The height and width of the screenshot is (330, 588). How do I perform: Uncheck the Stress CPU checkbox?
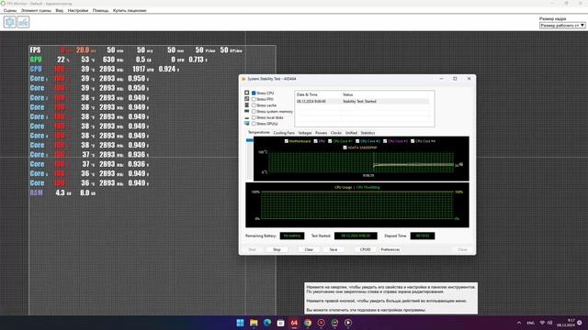254,93
